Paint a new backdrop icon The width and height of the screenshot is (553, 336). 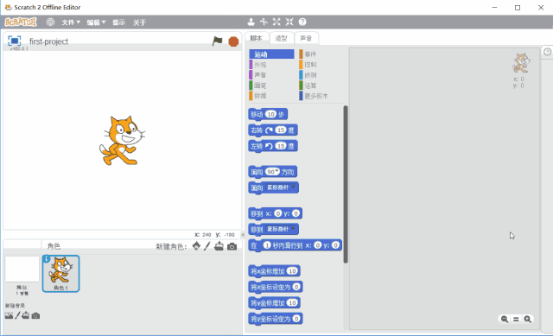(17, 315)
